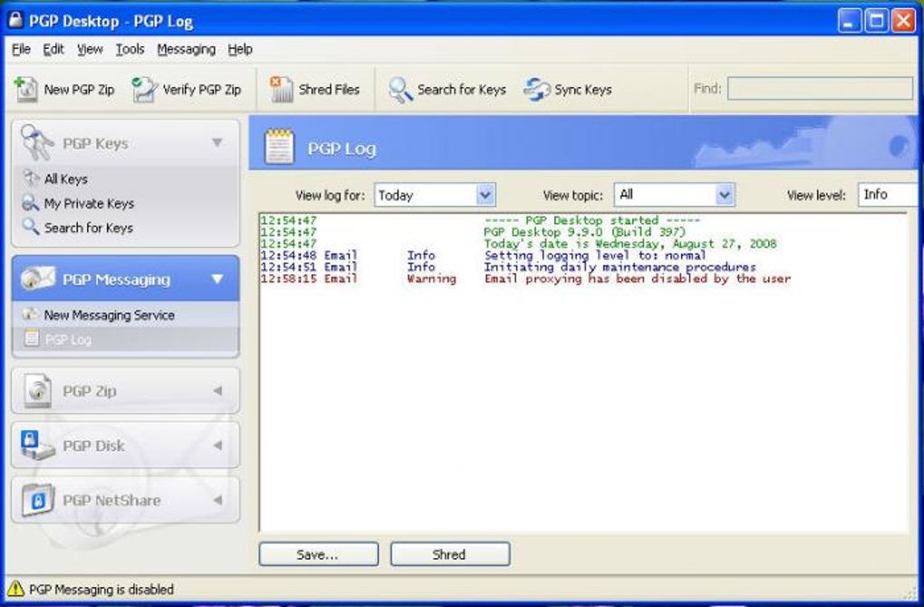Click the PGP Keys panel keyring icon
Screen dimensions: 924x607
click(x=36, y=142)
